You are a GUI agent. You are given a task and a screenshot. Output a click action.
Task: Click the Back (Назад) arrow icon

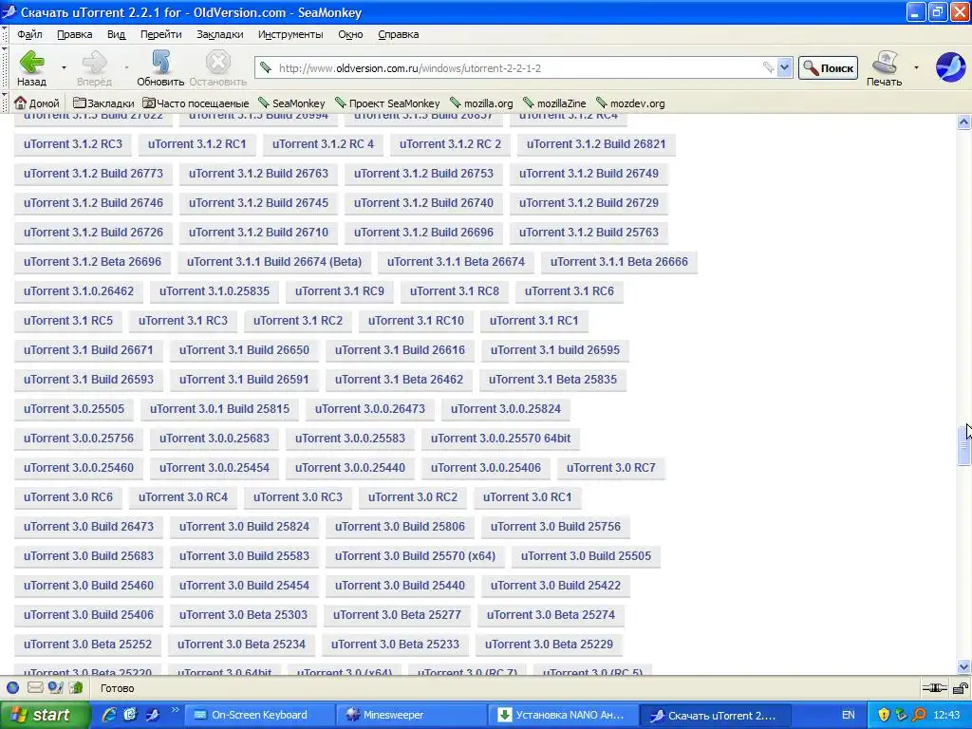pos(31,63)
